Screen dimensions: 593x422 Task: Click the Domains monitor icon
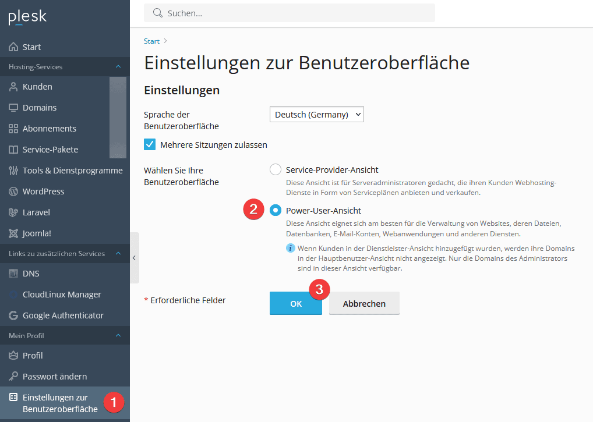pyautogui.click(x=13, y=108)
